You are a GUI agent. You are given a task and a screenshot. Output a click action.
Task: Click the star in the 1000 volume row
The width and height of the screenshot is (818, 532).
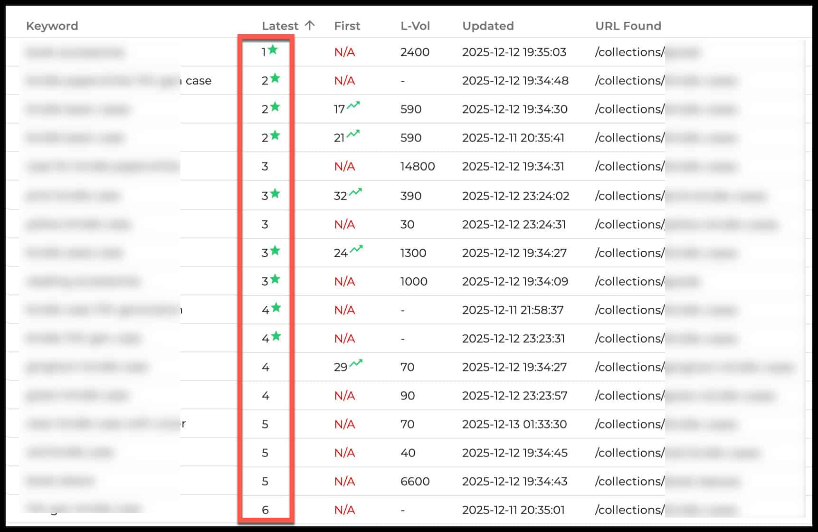coord(275,279)
